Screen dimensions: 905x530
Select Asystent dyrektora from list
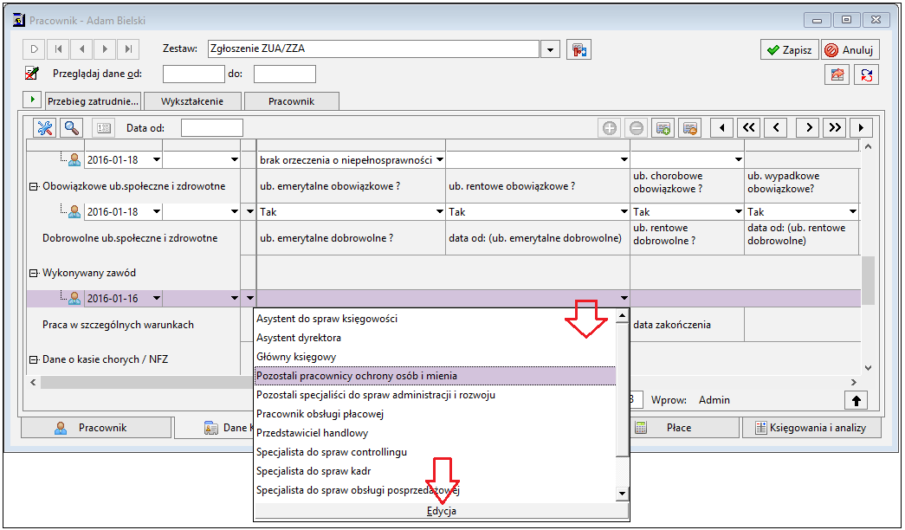pos(436,338)
